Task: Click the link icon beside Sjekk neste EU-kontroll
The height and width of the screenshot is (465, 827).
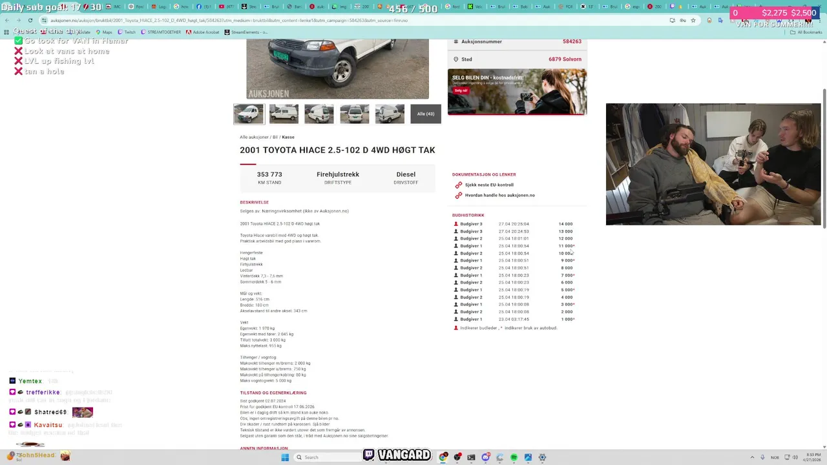Action: click(x=458, y=185)
